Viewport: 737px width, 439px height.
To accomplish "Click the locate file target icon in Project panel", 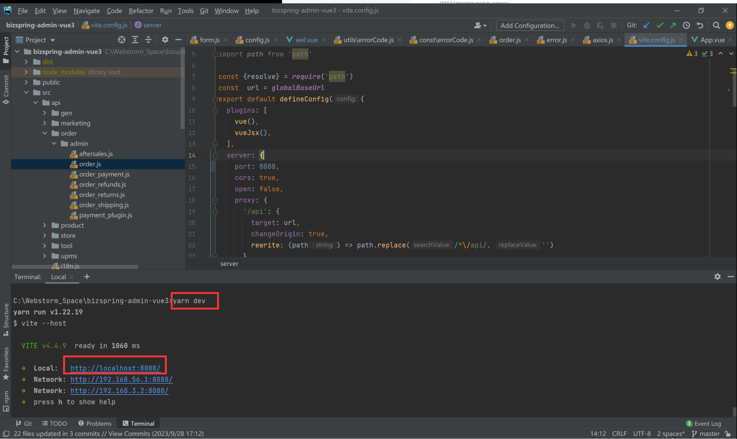I will (x=122, y=40).
